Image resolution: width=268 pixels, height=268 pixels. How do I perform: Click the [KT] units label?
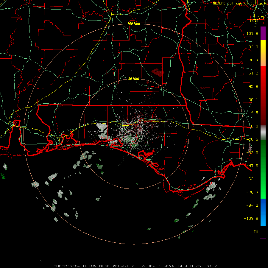(x=254, y=21)
